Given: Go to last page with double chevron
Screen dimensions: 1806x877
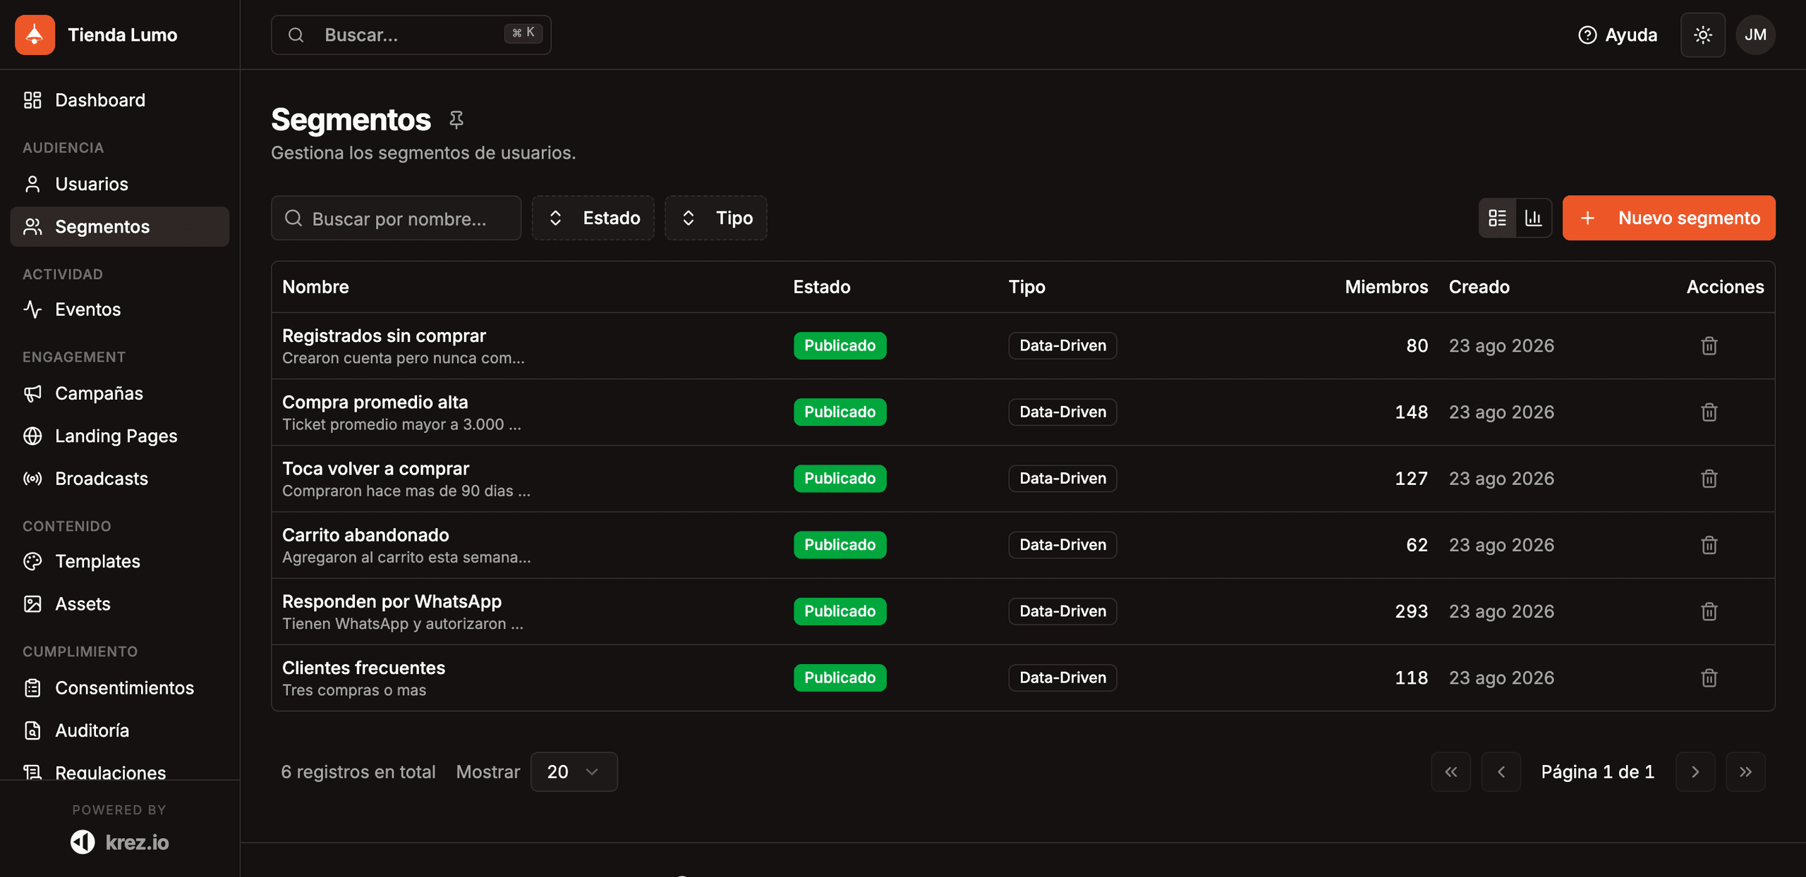Looking at the screenshot, I should (x=1745, y=772).
